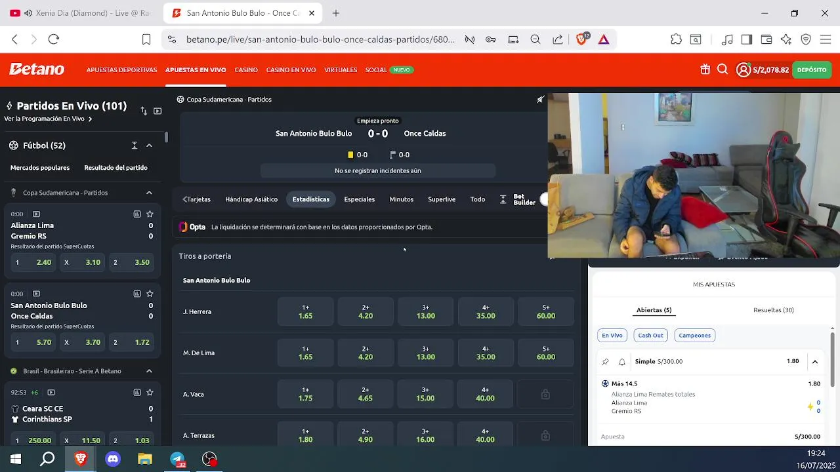Click the bell notification icon on Simple bet
This screenshot has height=472, width=840.
[622, 361]
